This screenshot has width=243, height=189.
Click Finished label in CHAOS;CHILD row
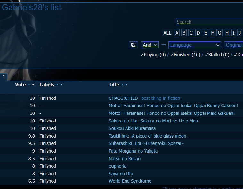48,98
